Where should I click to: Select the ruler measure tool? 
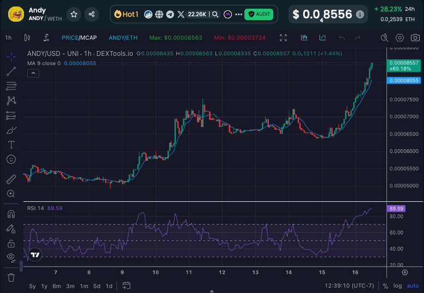coord(11,179)
